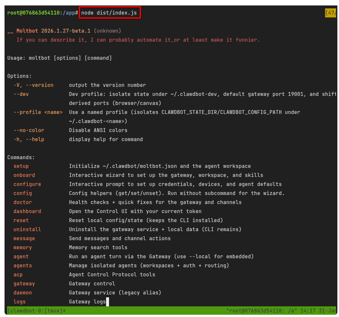Click the 'message' command name
Screen dimensions: 339x317
point(24,239)
